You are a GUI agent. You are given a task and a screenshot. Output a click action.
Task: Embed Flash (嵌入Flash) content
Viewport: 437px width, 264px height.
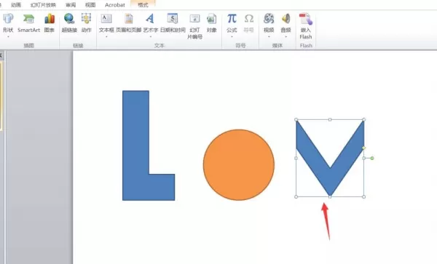click(306, 26)
